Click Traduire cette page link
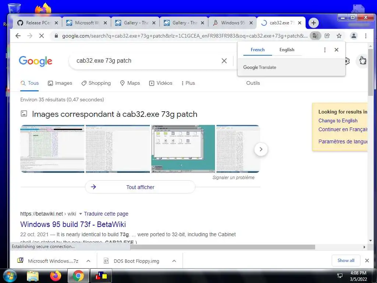Image resolution: width=377 pixels, height=283 pixels. 106,214
